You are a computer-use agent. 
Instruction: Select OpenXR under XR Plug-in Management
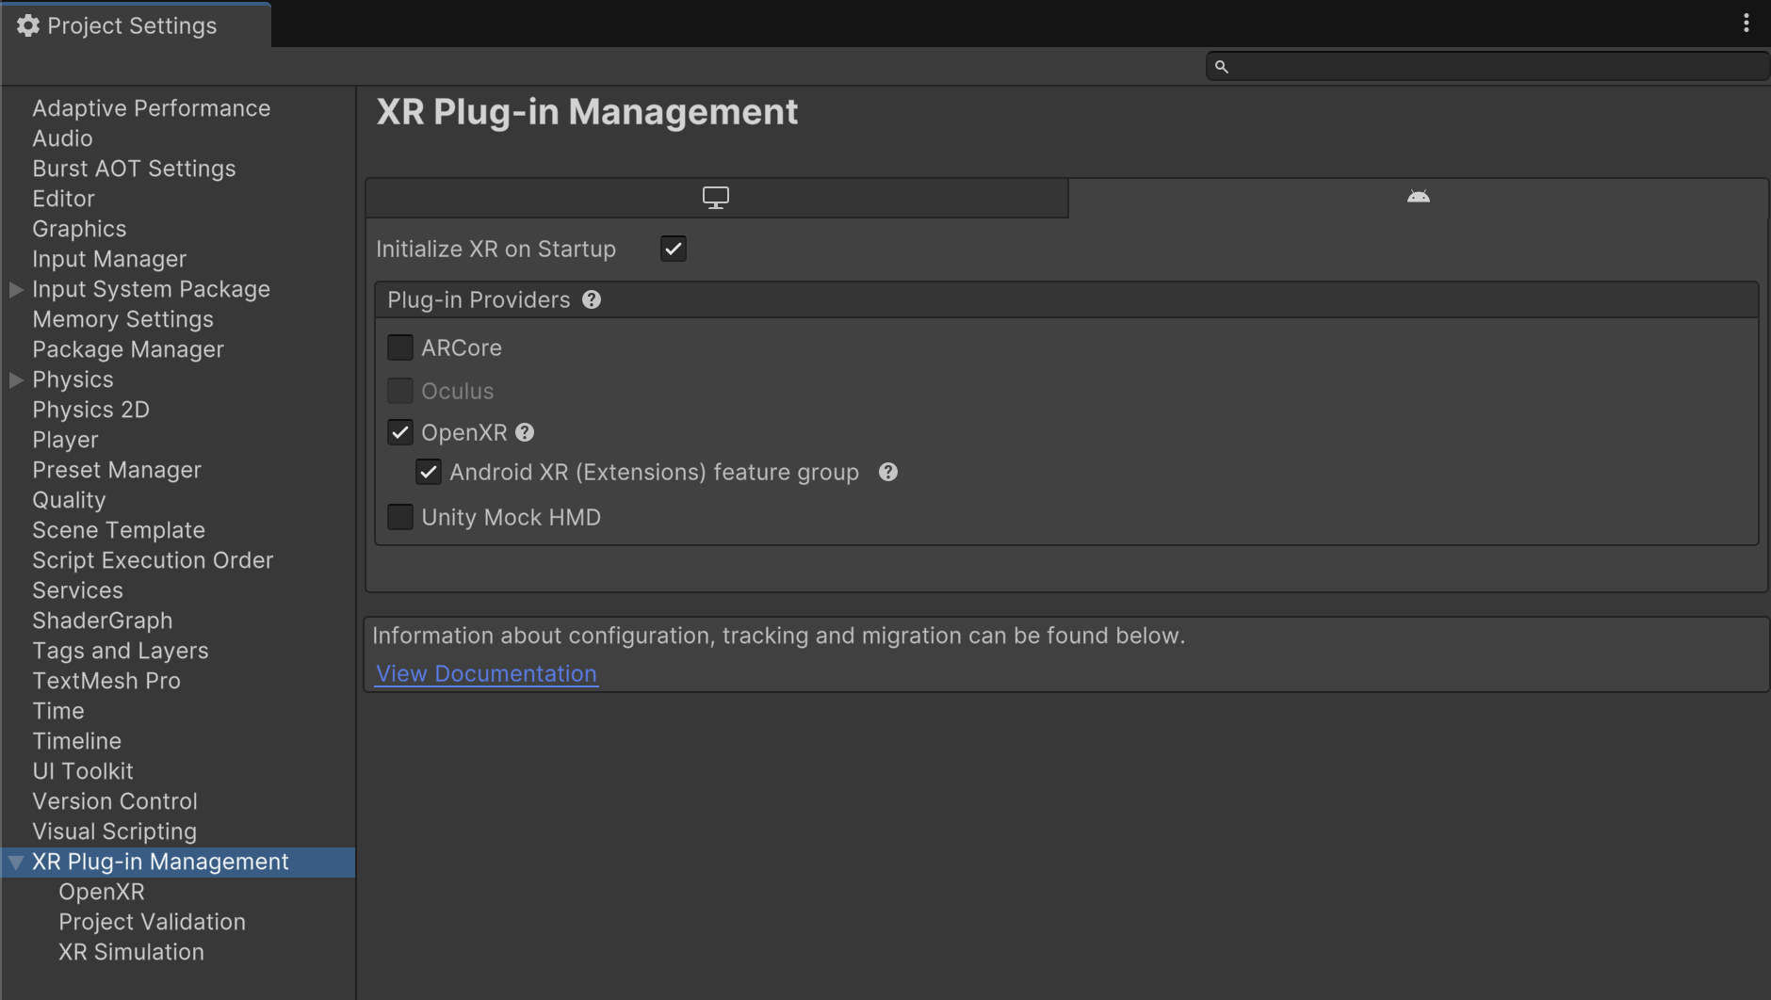[x=101, y=892]
